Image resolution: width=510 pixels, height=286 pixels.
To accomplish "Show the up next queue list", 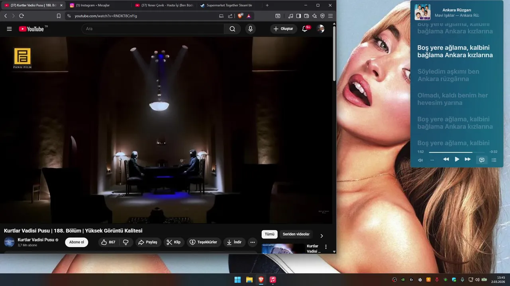I will coord(494,160).
